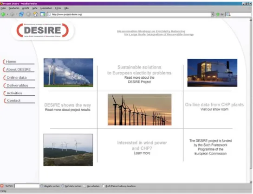Viewport: 253px width, 194px height.
Task: Toggle the Hervorheben highlight option
Action: [91, 186]
